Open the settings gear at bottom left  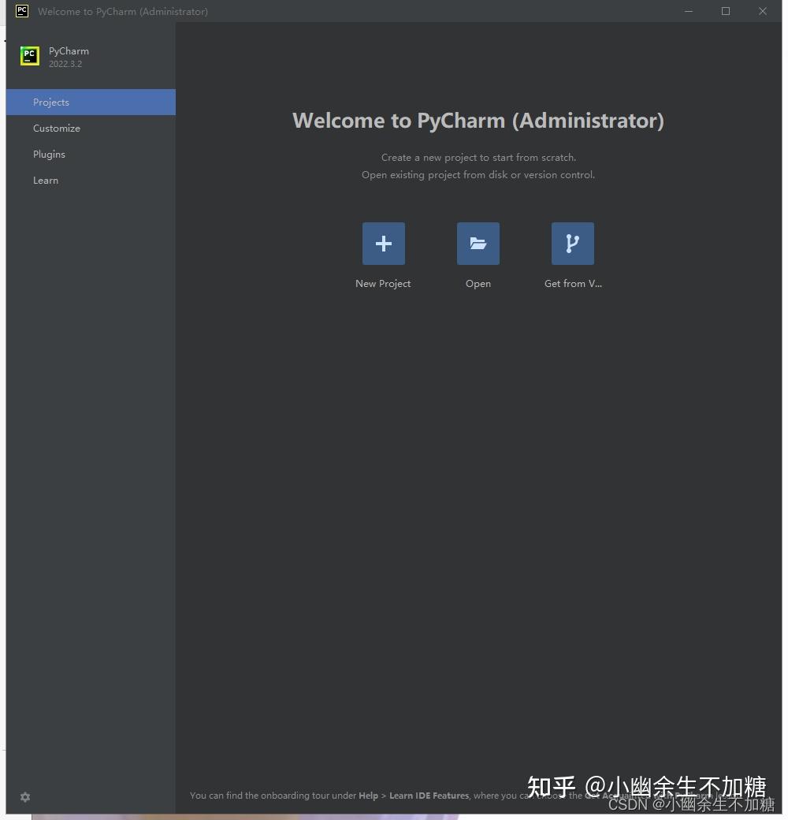coord(24,796)
